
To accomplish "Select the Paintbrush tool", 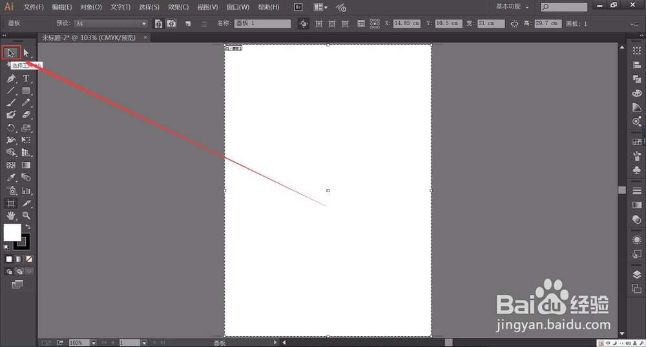I will [x=11, y=103].
